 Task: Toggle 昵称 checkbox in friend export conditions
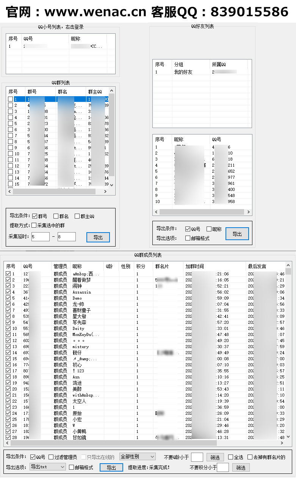[x=209, y=229]
